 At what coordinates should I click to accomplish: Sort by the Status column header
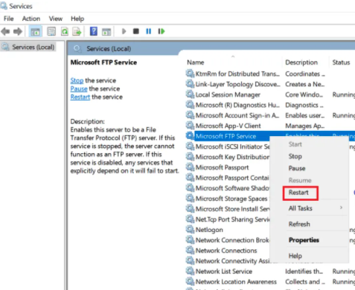pyautogui.click(x=342, y=62)
